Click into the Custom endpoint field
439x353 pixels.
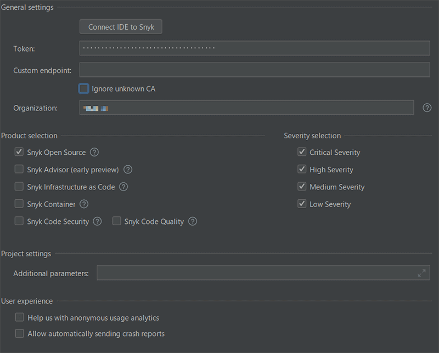pyautogui.click(x=255, y=70)
